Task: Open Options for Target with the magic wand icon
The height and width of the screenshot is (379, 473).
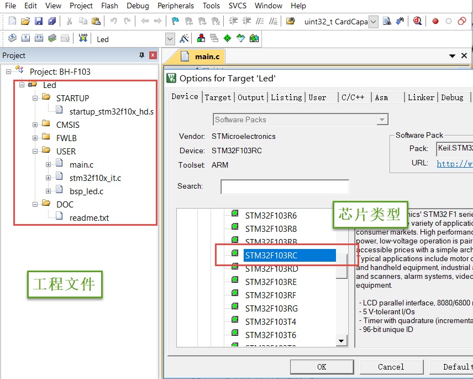Action: 184,38
